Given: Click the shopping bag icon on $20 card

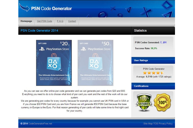Looking at the screenshot, I should 54,62.
